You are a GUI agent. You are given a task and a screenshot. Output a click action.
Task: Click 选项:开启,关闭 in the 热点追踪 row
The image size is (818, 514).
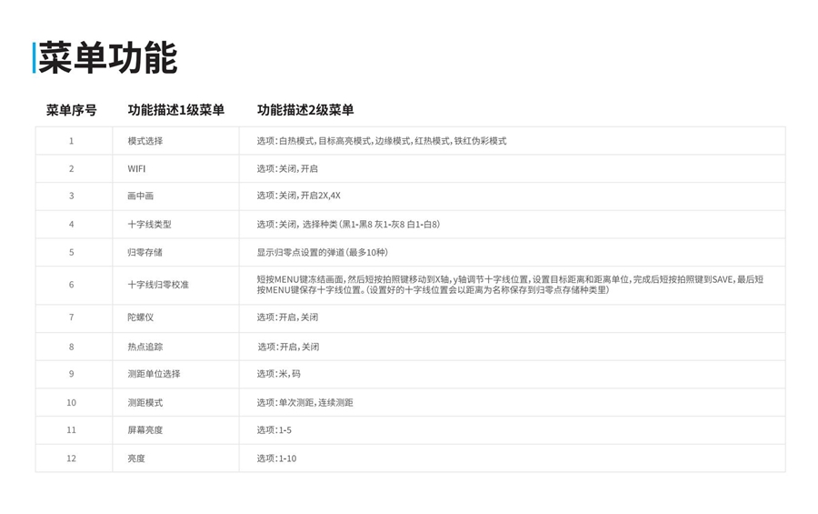tap(288, 347)
